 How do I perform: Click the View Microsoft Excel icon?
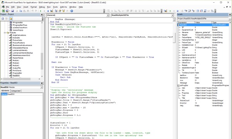3,11
